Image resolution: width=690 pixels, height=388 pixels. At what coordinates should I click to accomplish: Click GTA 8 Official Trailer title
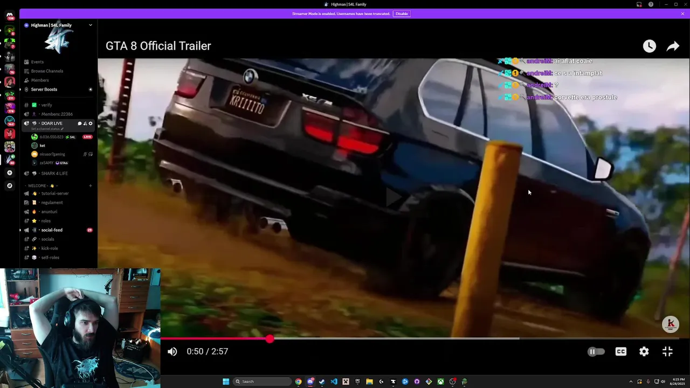[158, 46]
